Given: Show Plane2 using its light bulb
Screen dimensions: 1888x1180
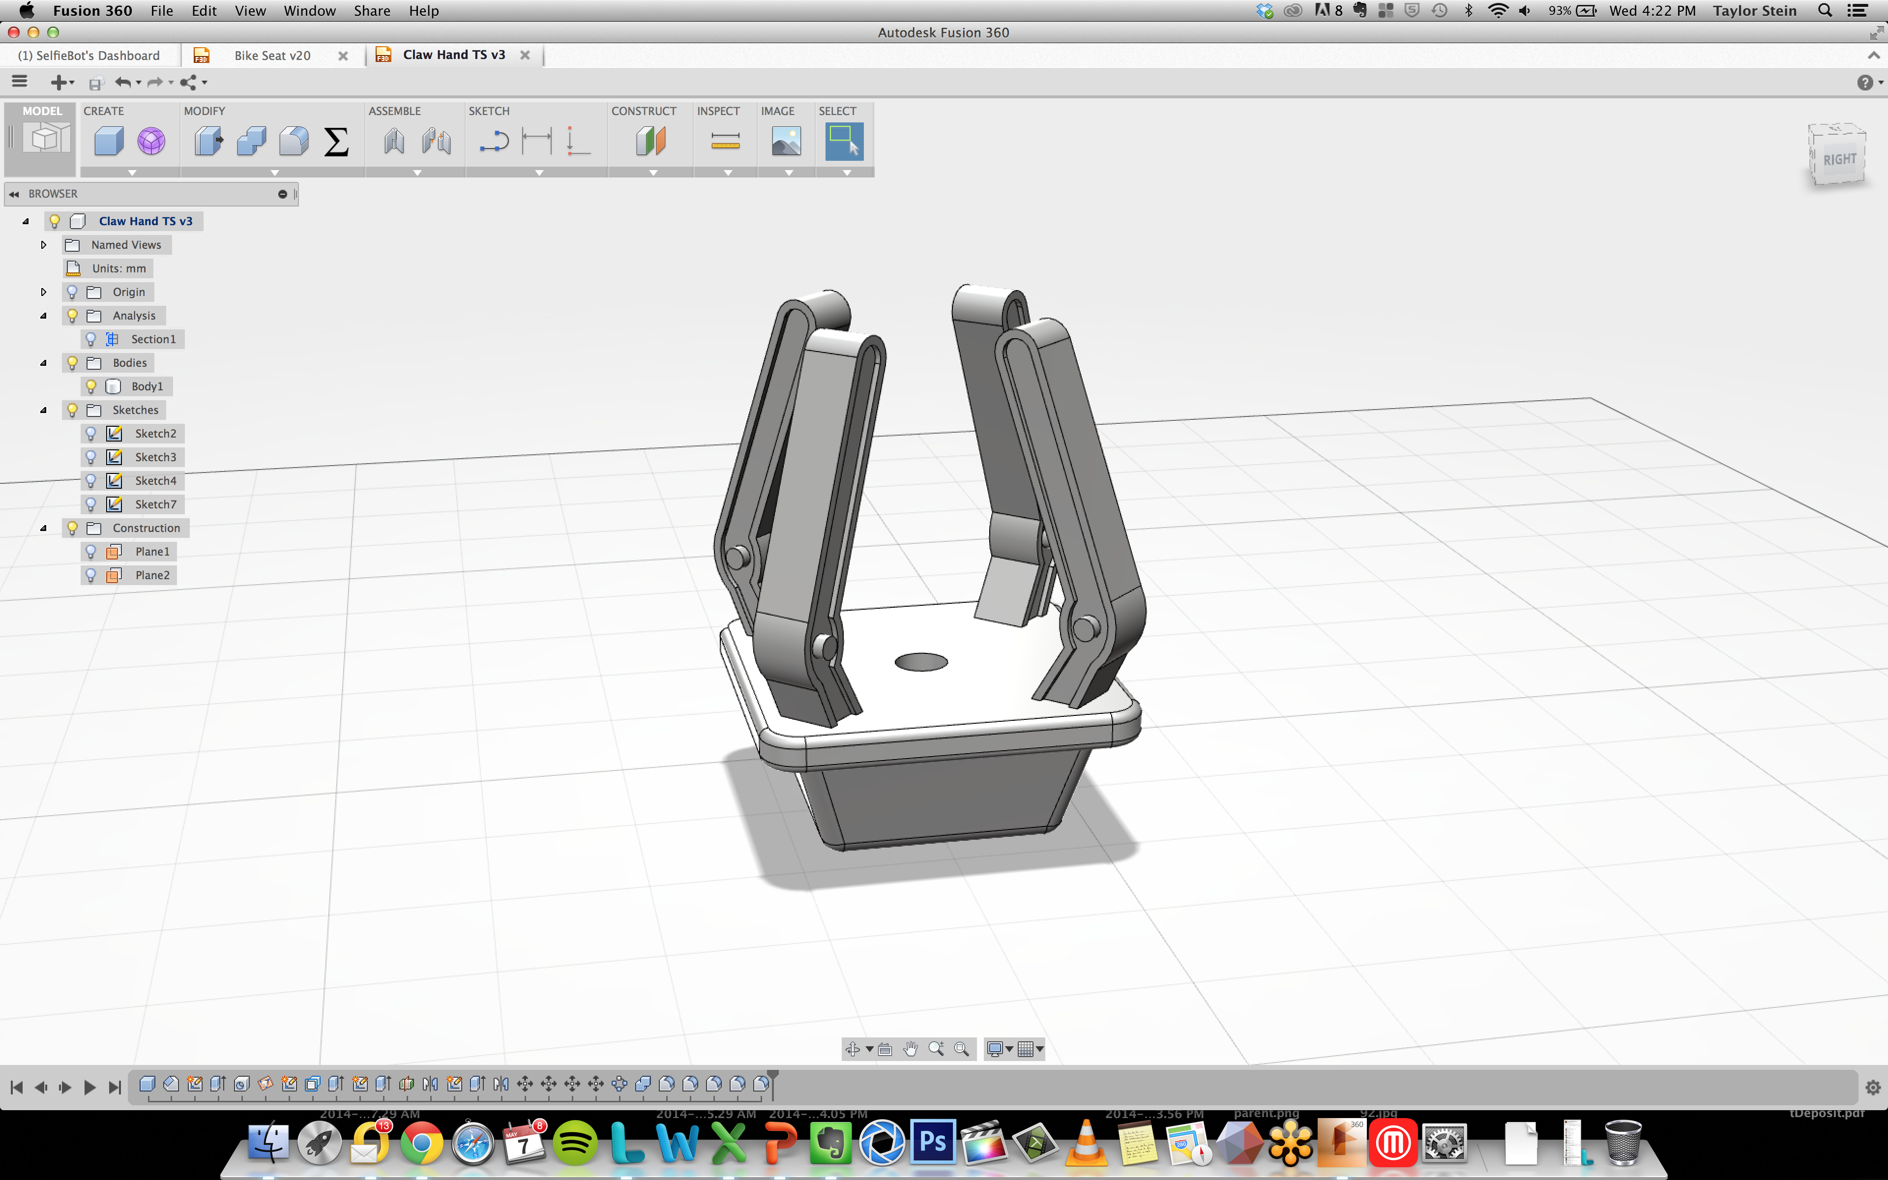Looking at the screenshot, I should [90, 575].
